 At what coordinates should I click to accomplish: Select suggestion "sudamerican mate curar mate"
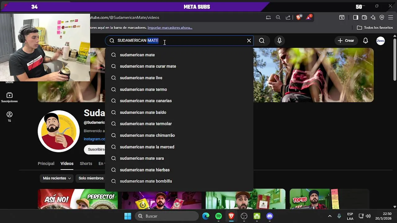pyautogui.click(x=179, y=66)
